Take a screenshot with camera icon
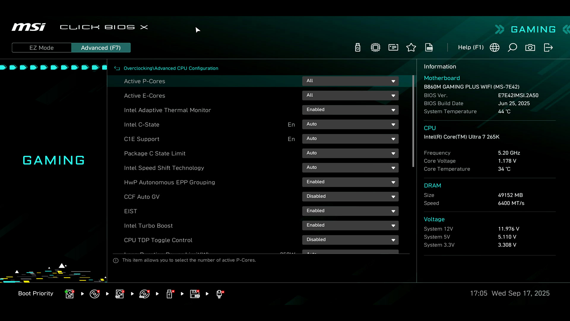The height and width of the screenshot is (321, 570). coord(530,48)
